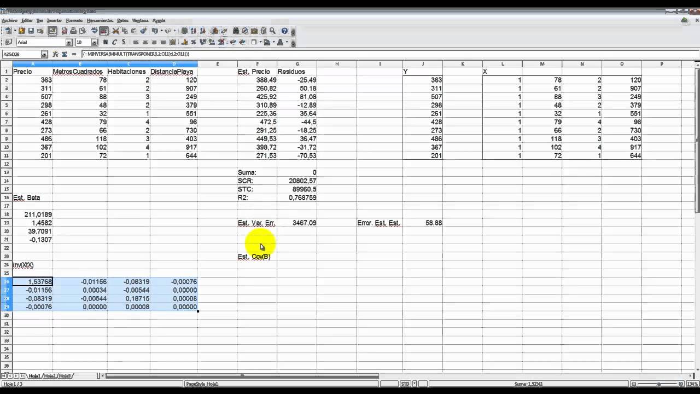The height and width of the screenshot is (394, 700).
Task: Click the Function Wizard icon
Action: point(55,54)
